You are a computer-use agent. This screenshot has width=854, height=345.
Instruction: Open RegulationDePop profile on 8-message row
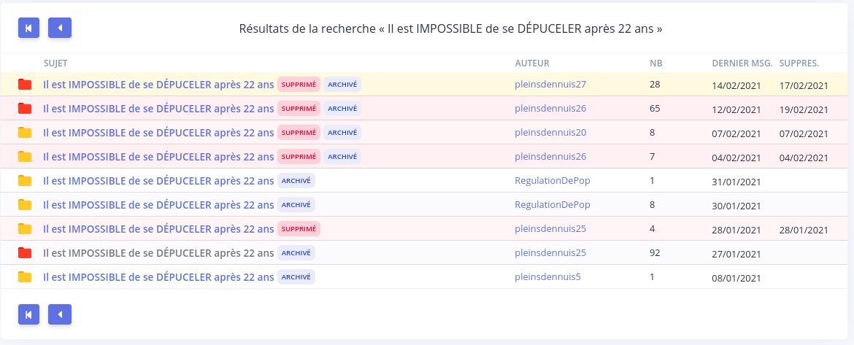coord(553,205)
